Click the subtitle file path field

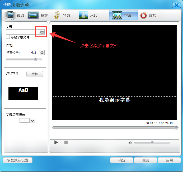click(x=22, y=32)
